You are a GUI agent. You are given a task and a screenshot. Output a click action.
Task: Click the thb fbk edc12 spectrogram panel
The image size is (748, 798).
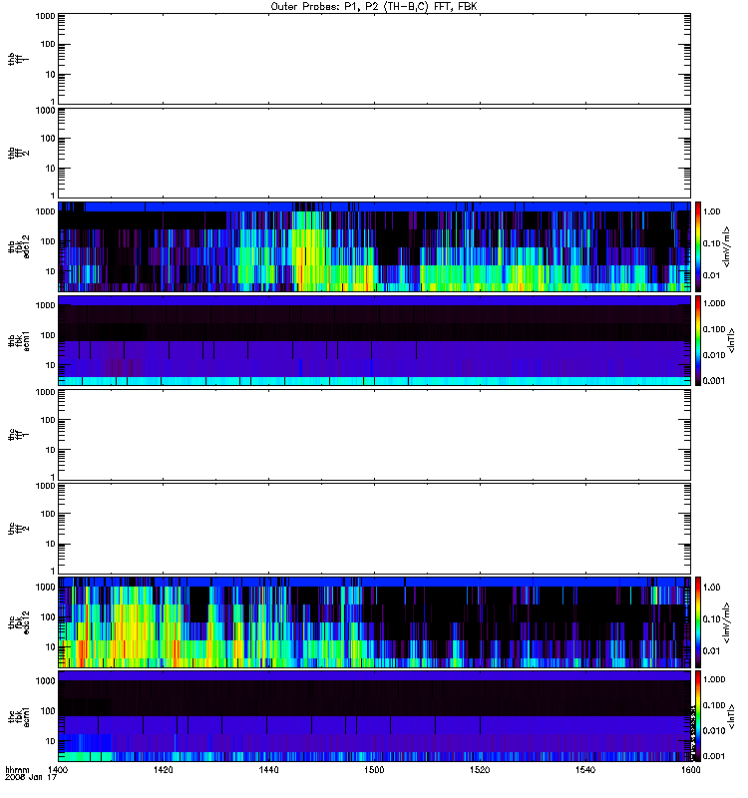pos(374,246)
